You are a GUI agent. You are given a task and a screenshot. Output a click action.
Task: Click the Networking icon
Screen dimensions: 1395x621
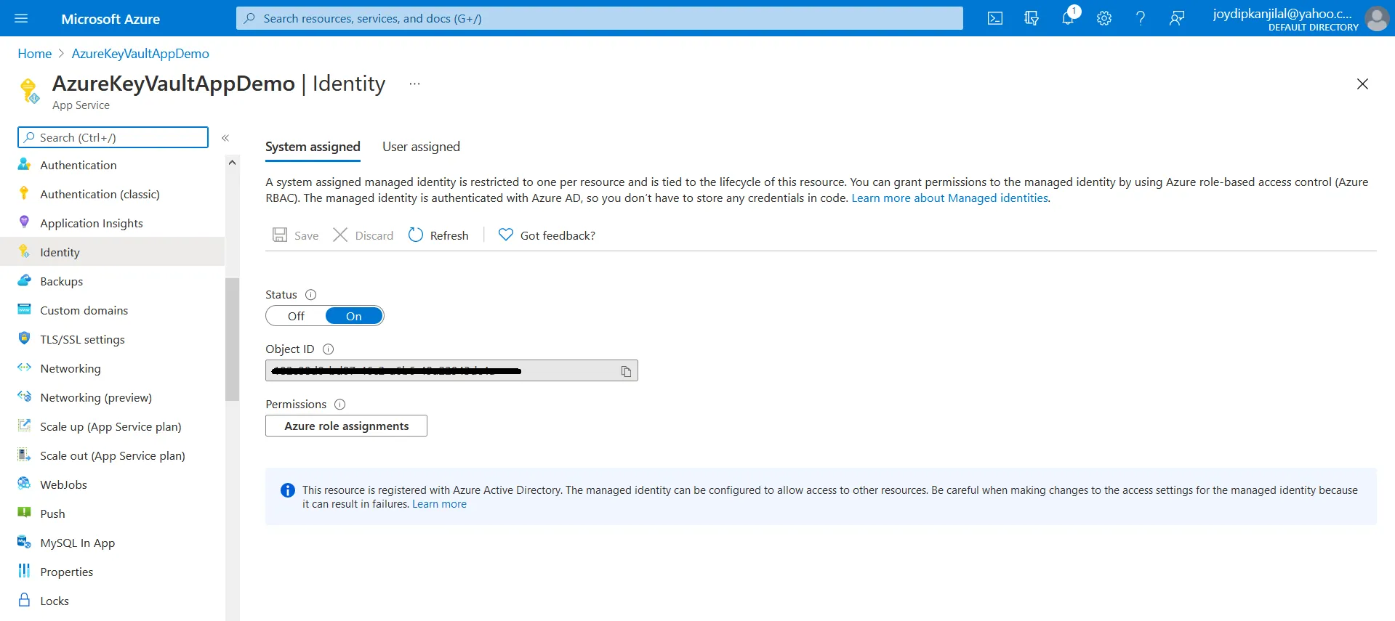tap(24, 368)
